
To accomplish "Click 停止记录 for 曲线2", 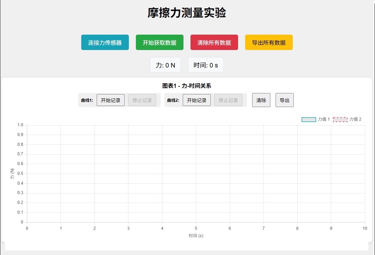I will point(229,100).
